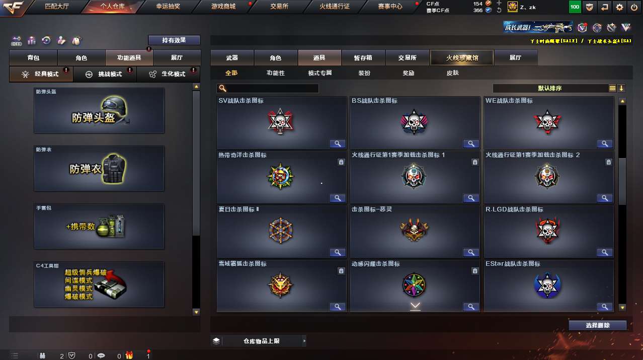Screen dimensions: 643x360
Task: Click the 选择删除 button
Action: point(598,325)
